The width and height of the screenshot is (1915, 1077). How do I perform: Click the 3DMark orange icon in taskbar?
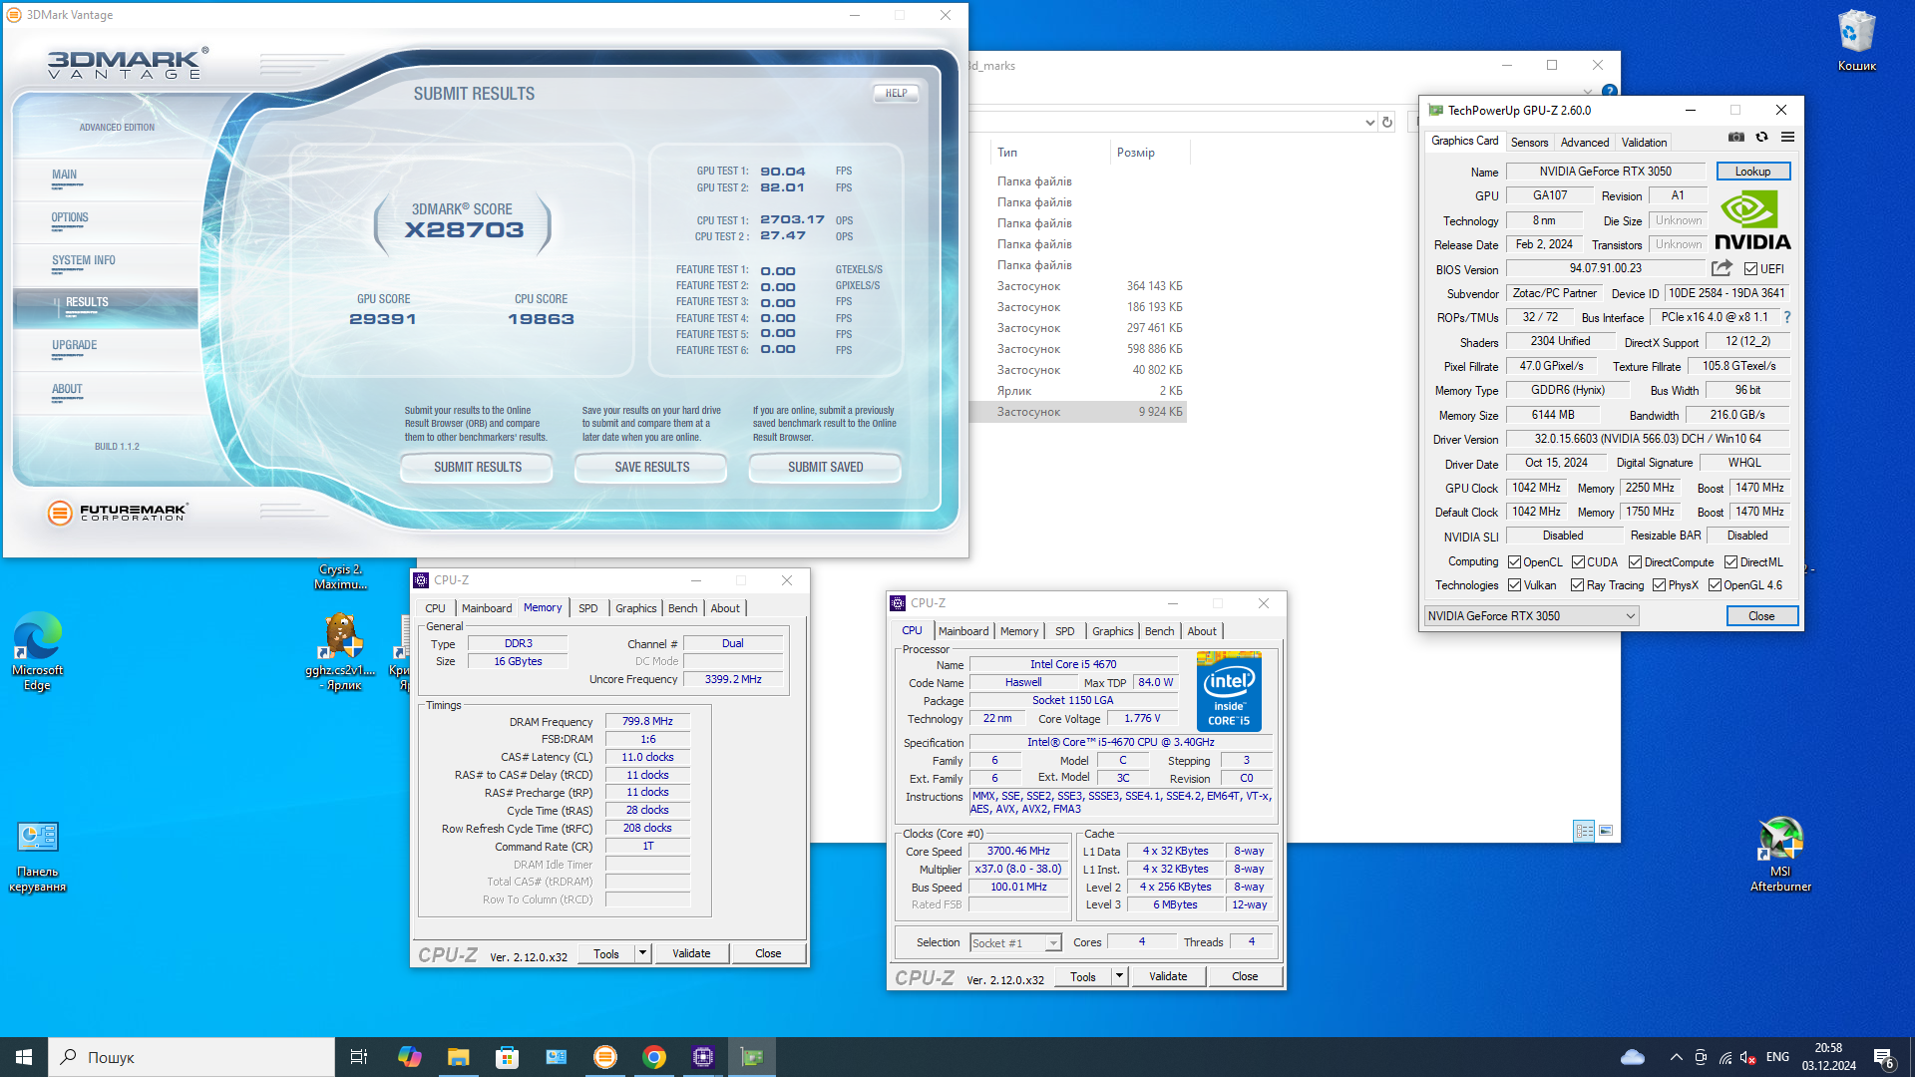pyautogui.click(x=605, y=1057)
